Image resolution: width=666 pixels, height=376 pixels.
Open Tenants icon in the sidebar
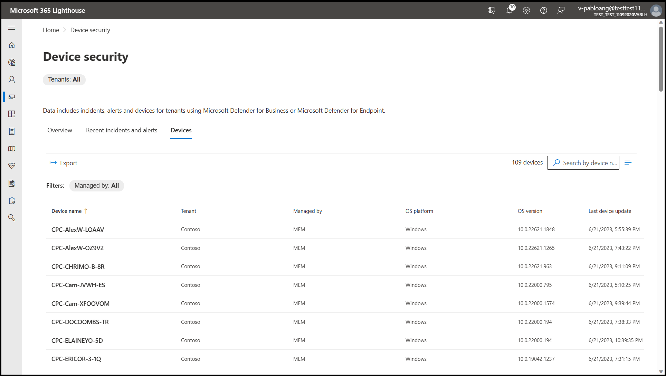pyautogui.click(x=12, y=62)
